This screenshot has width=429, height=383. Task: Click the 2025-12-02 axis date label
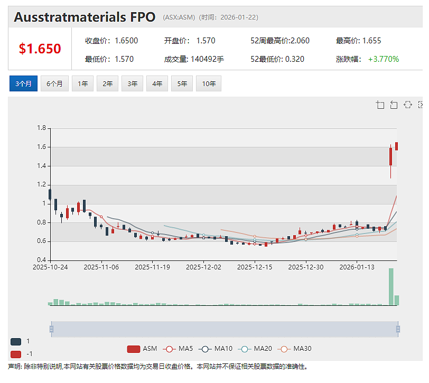(203, 267)
